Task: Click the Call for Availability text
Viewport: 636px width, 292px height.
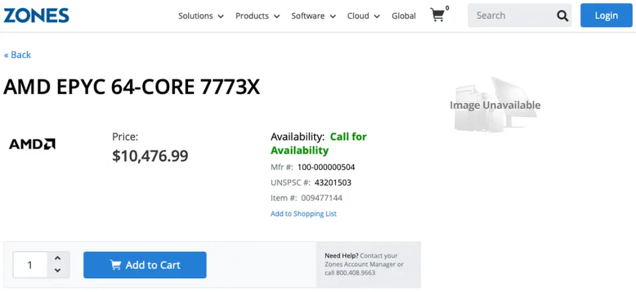Action: (x=319, y=143)
